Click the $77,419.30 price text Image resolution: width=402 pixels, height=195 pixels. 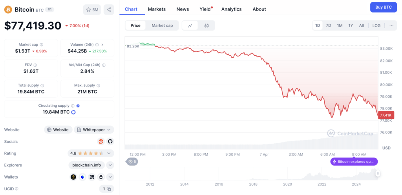[x=33, y=26]
